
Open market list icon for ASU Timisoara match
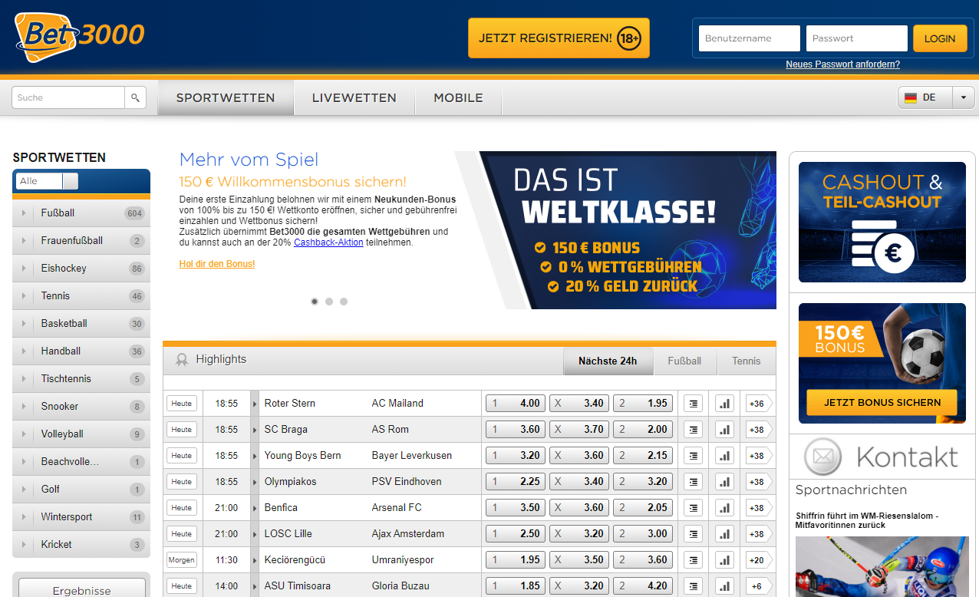[x=694, y=586]
